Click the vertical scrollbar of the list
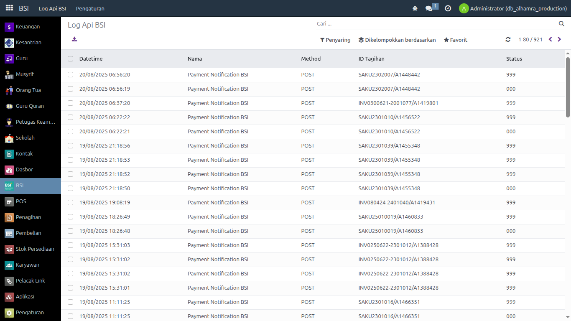571x321 pixels. tap(568, 87)
